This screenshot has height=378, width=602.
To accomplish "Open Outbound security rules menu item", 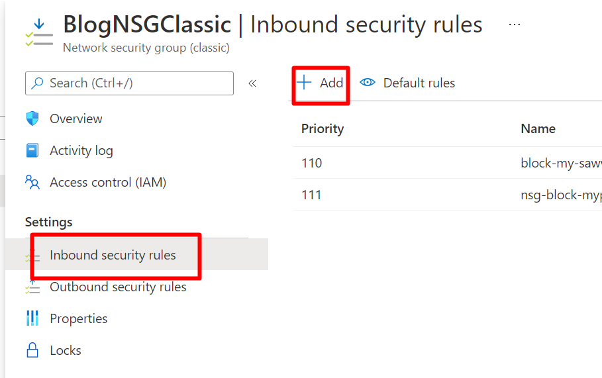I will (x=118, y=287).
